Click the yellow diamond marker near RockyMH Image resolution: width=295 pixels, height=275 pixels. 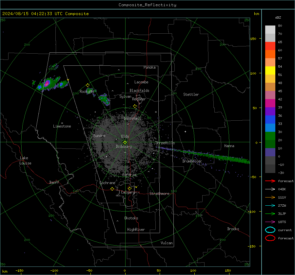click(x=88, y=85)
